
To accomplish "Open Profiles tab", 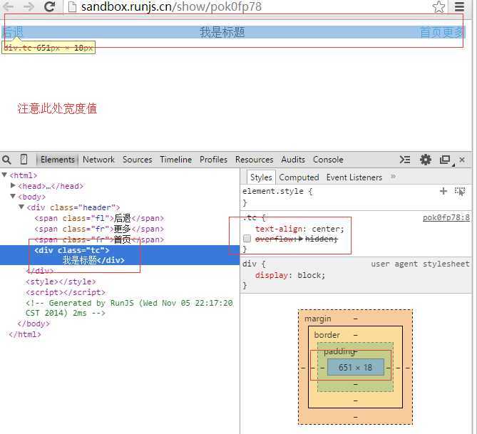I will point(214,160).
